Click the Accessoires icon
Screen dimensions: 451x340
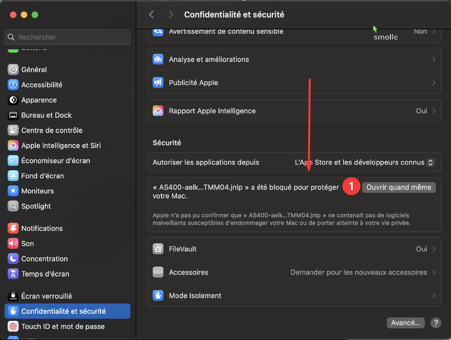click(158, 272)
